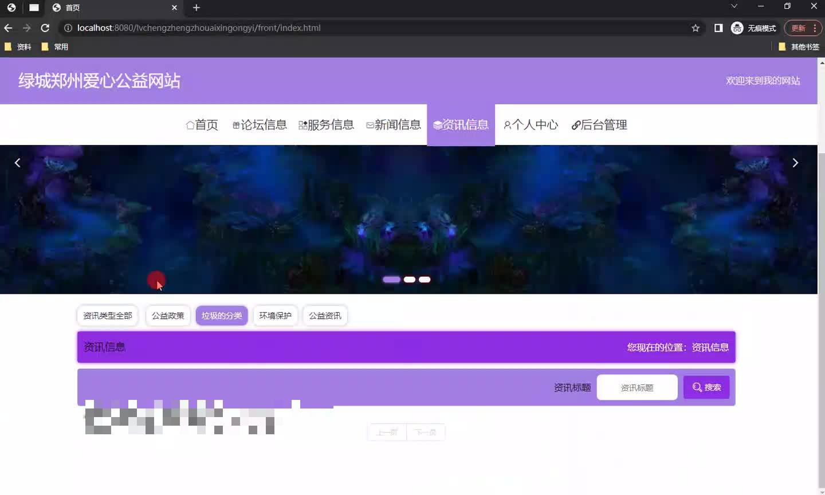Image resolution: width=825 pixels, height=495 pixels.
Task: Click the 更新 browser update button
Action: (x=803, y=27)
